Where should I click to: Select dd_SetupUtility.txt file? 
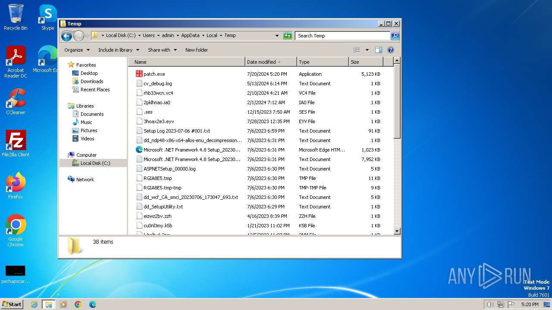(163, 207)
